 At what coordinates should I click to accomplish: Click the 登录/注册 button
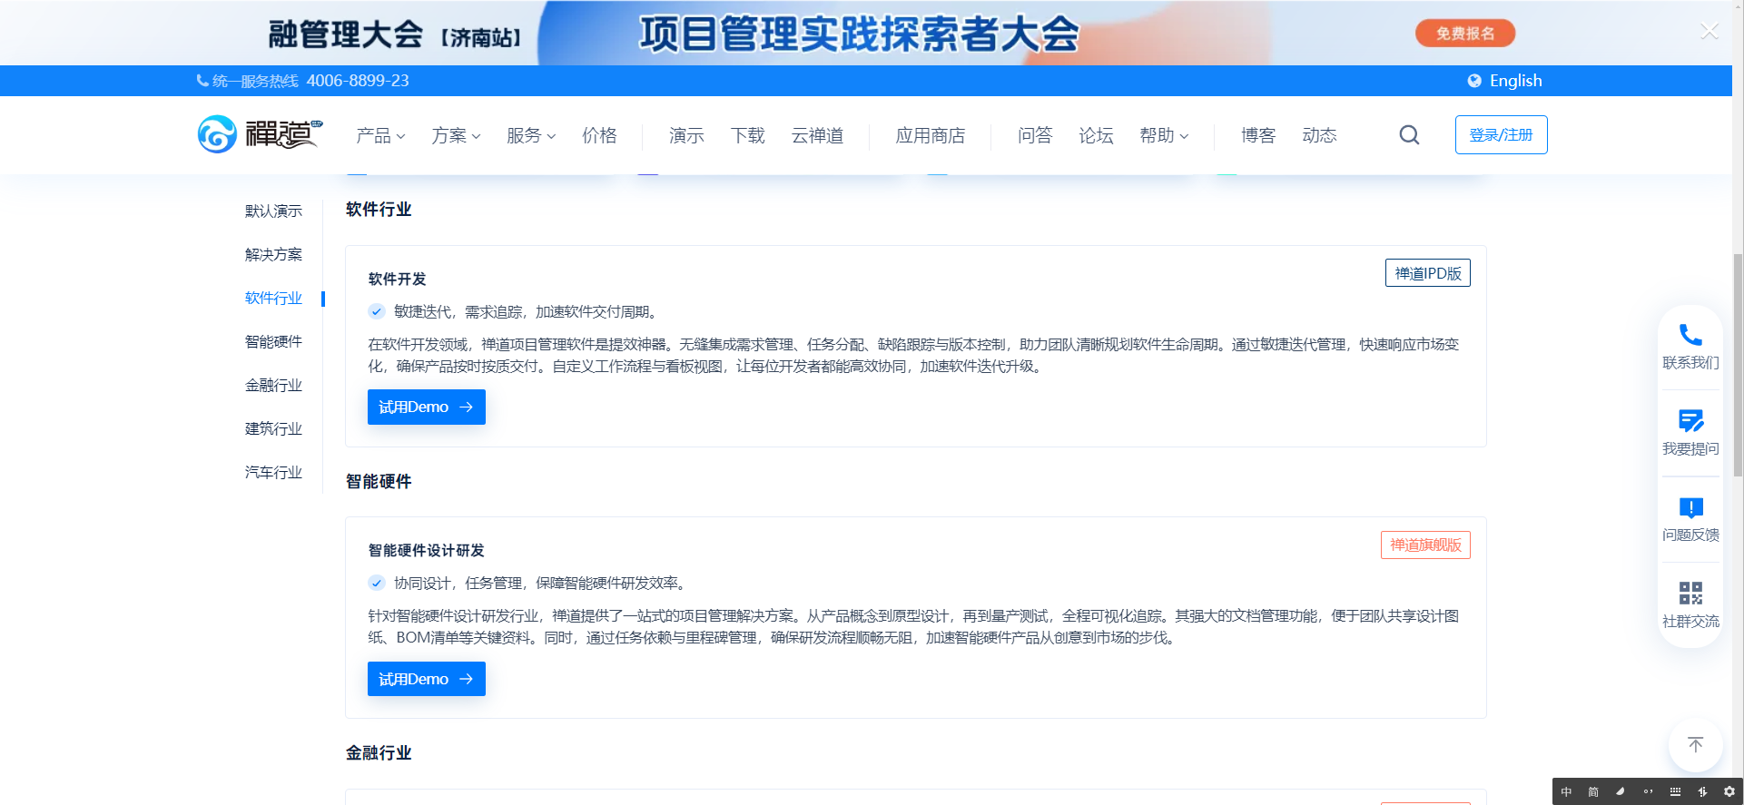point(1502,134)
